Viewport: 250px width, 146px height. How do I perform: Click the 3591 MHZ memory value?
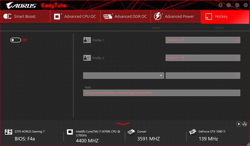(148, 139)
